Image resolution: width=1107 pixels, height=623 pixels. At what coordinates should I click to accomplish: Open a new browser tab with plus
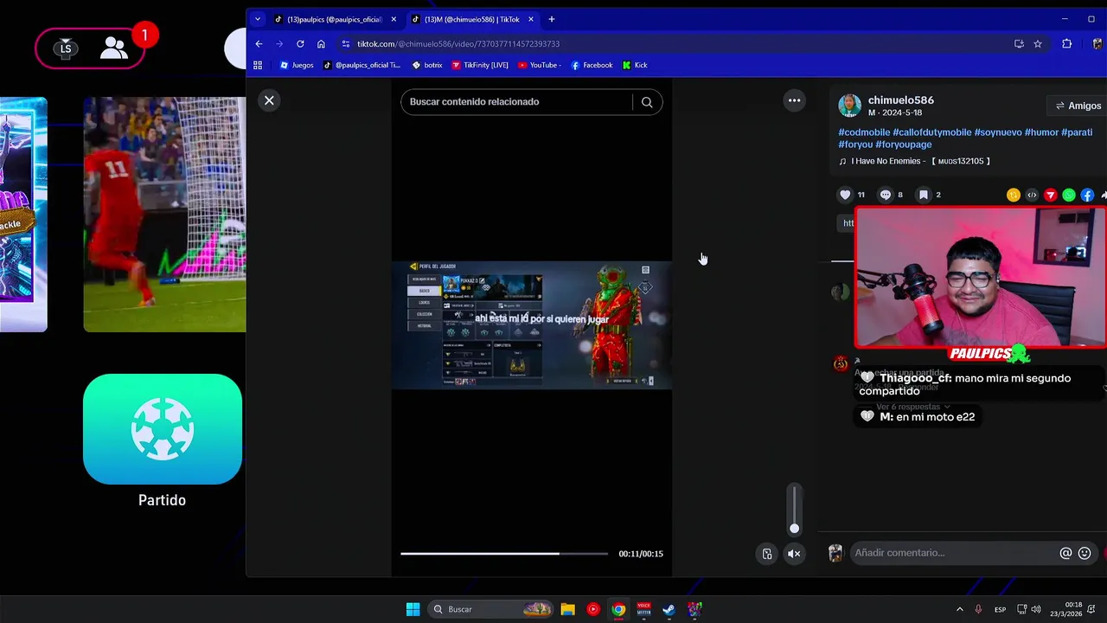pyautogui.click(x=552, y=19)
